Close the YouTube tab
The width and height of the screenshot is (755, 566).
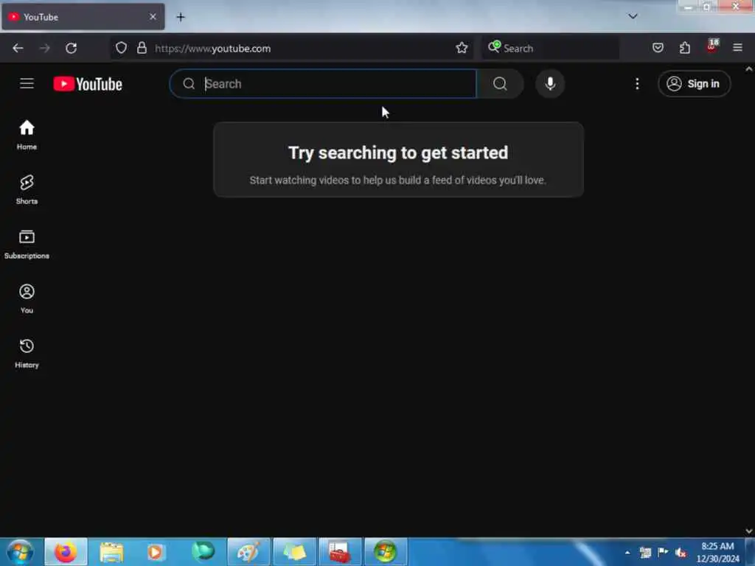(153, 17)
